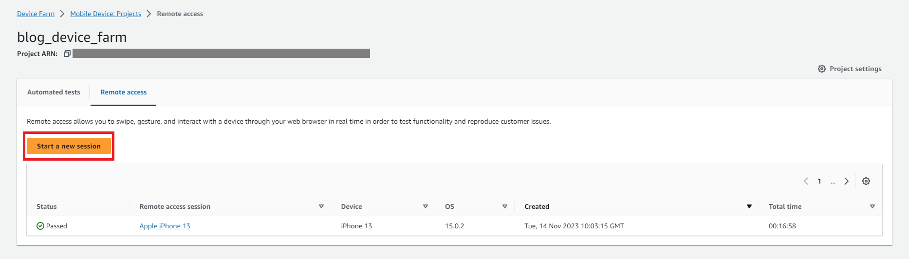
Task: Click Project settings label
Action: (x=855, y=69)
